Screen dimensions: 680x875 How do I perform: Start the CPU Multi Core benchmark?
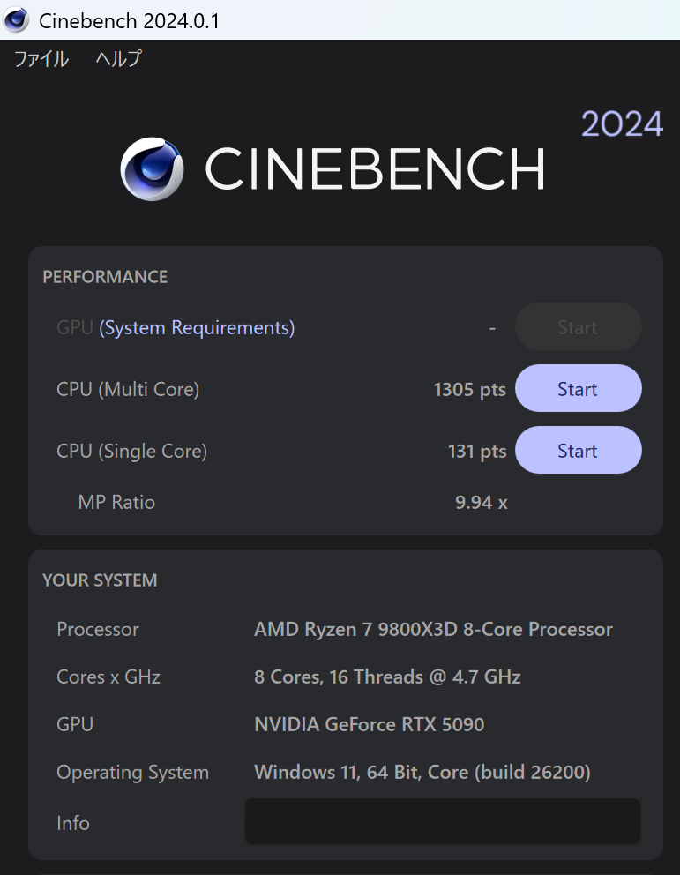(578, 388)
